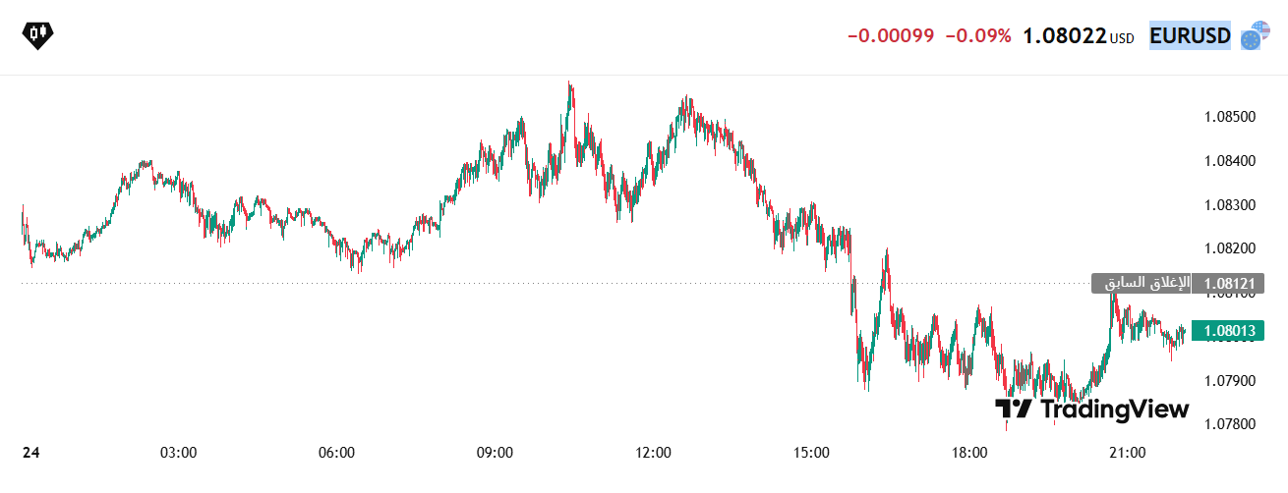
Task: Click the 1.08500 price axis label
Action: pyautogui.click(x=1229, y=117)
